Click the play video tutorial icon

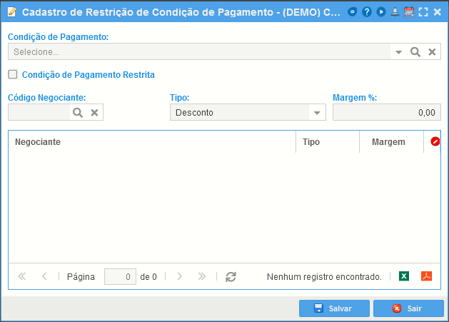tap(381, 12)
